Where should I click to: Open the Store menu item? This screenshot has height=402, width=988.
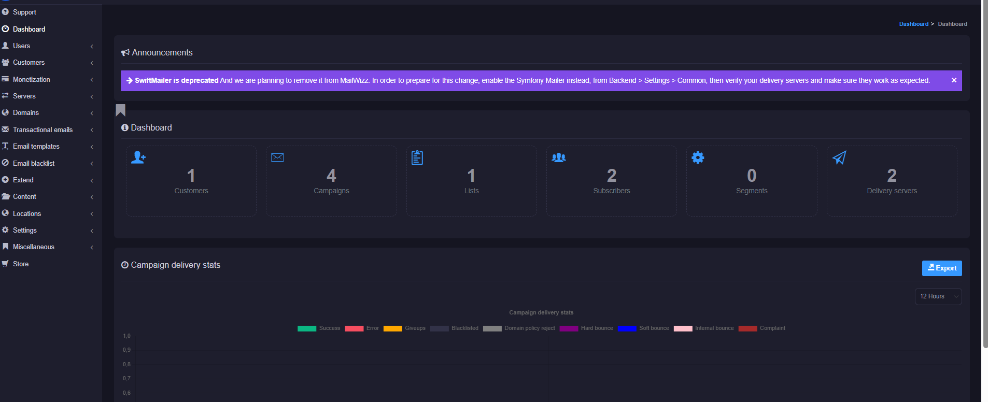coord(50,264)
